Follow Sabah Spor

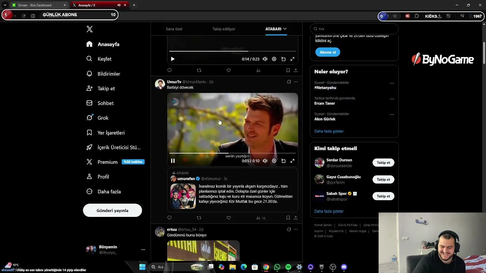tap(383, 196)
